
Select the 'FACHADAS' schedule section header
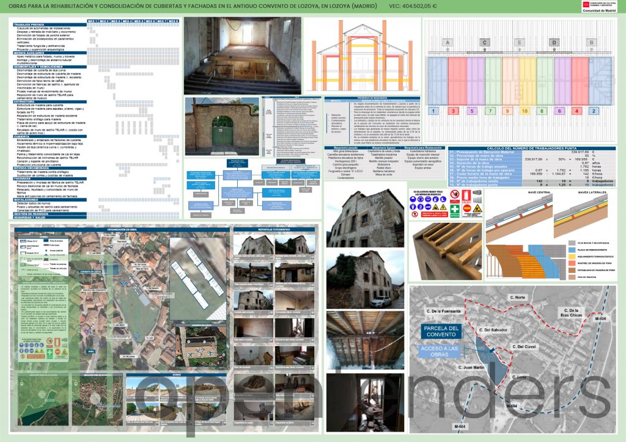[x=50, y=179]
